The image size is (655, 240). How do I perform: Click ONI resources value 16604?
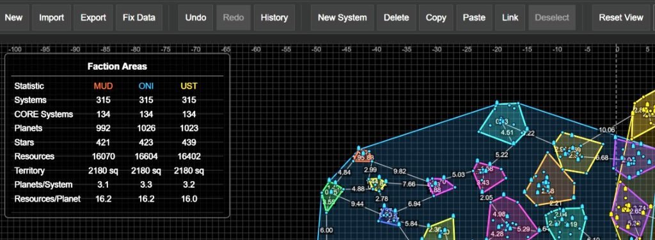[x=146, y=156]
